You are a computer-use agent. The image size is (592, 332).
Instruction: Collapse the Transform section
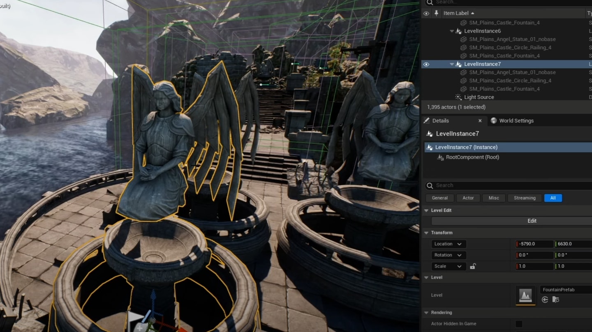426,233
